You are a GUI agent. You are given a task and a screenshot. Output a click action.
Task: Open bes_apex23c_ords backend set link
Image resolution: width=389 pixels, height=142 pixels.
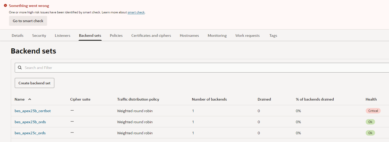click(x=30, y=133)
